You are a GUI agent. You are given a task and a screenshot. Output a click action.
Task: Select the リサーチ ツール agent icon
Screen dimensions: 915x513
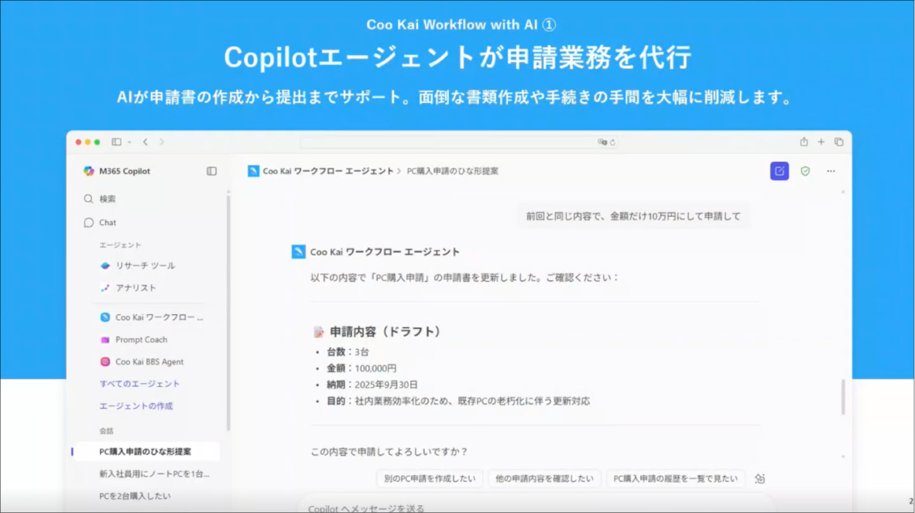point(105,264)
